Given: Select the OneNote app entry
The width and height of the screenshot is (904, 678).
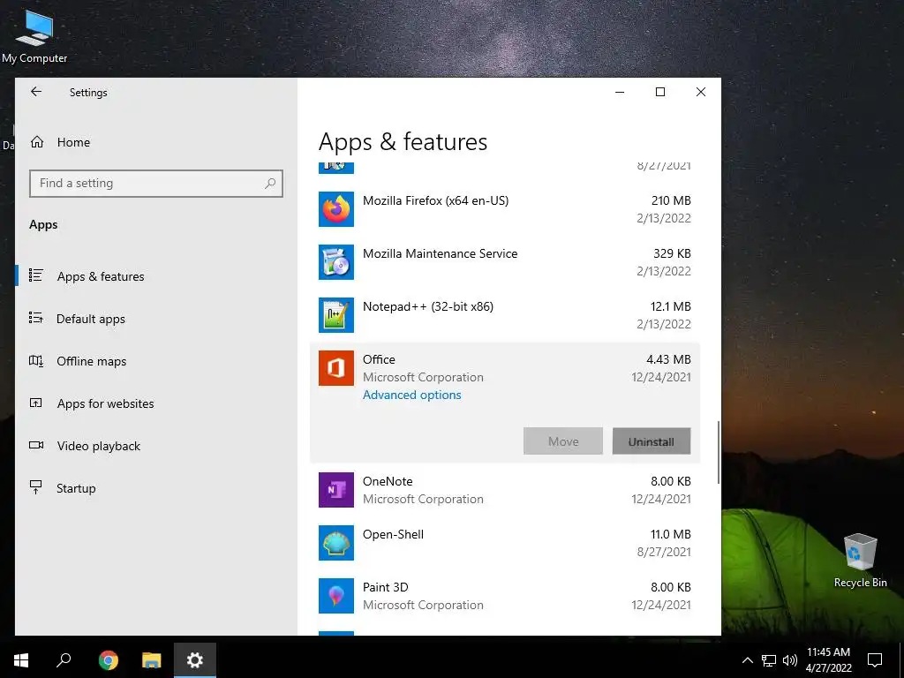Looking at the screenshot, I should (x=504, y=490).
